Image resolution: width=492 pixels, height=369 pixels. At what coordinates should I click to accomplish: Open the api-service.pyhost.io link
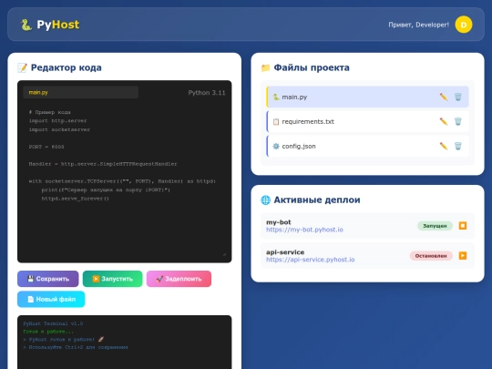(311, 260)
